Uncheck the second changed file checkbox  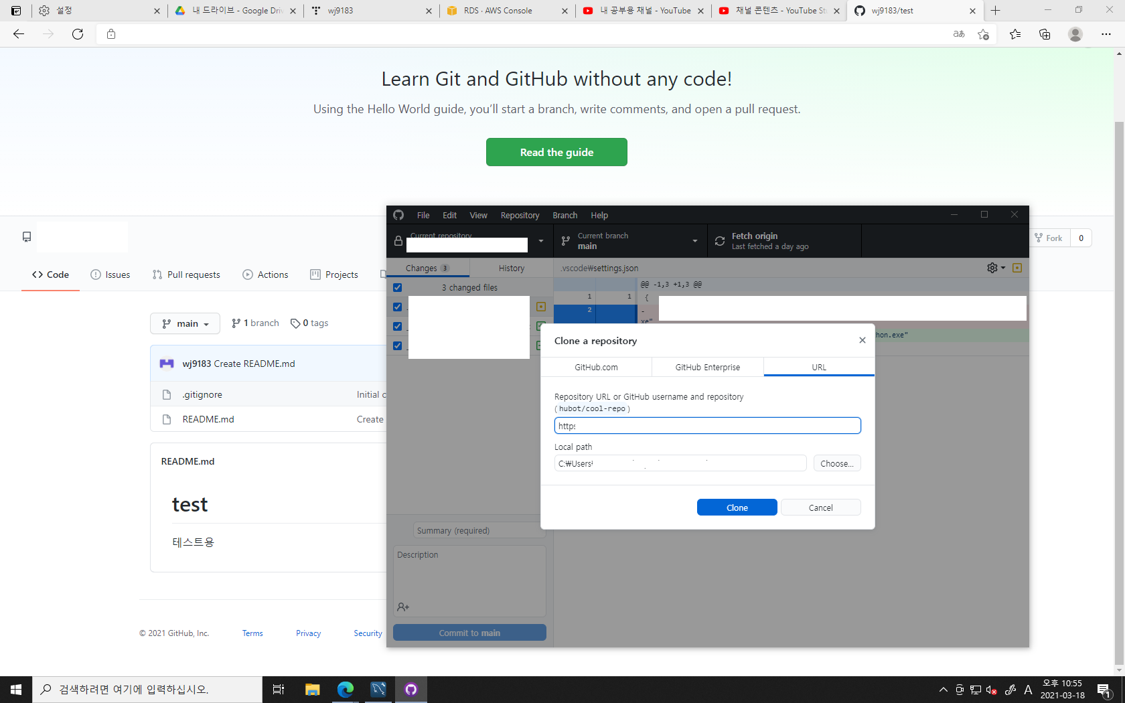(397, 326)
